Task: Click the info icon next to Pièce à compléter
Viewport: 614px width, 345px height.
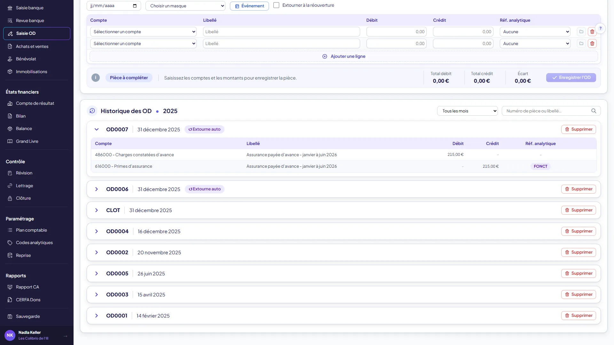Action: [x=96, y=78]
